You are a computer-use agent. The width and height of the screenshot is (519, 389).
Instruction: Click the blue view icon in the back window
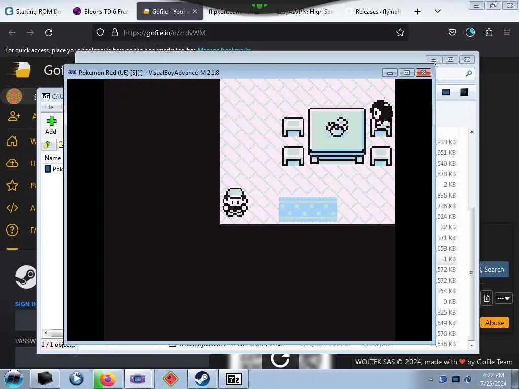[x=446, y=92]
